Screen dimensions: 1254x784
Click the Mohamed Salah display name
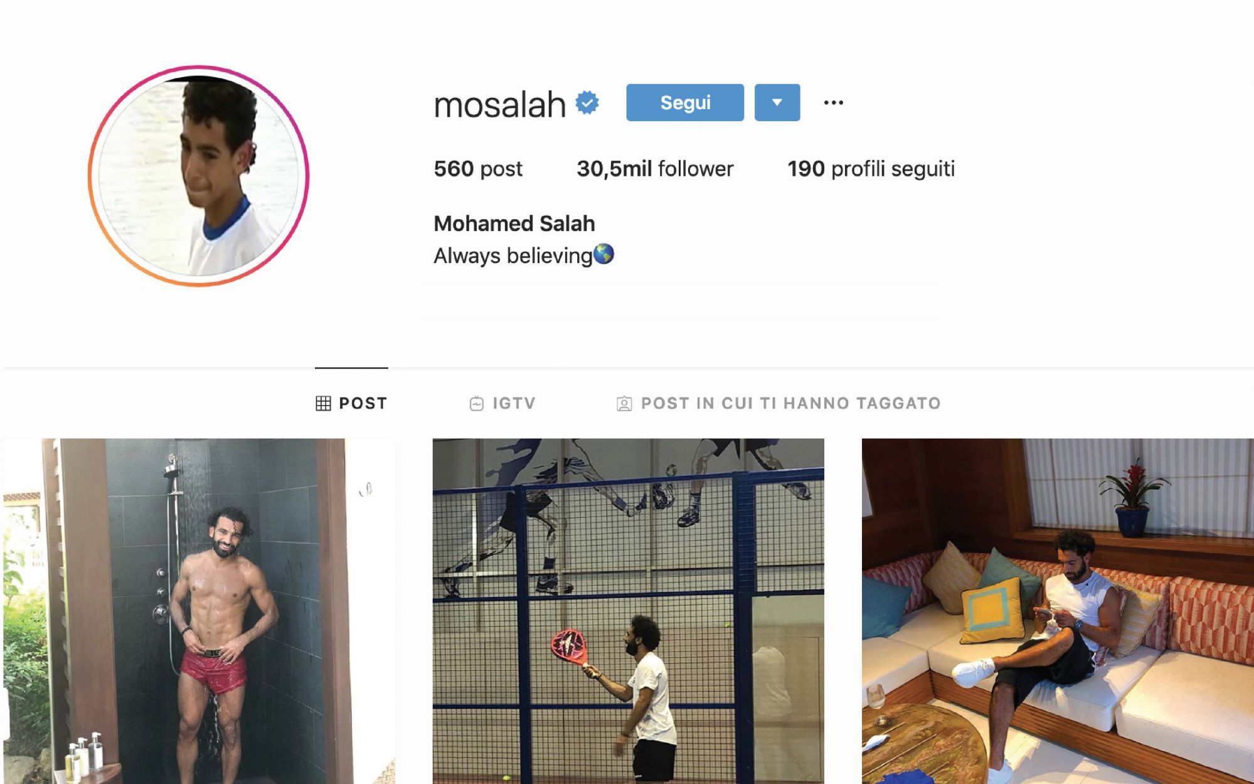[x=514, y=223]
